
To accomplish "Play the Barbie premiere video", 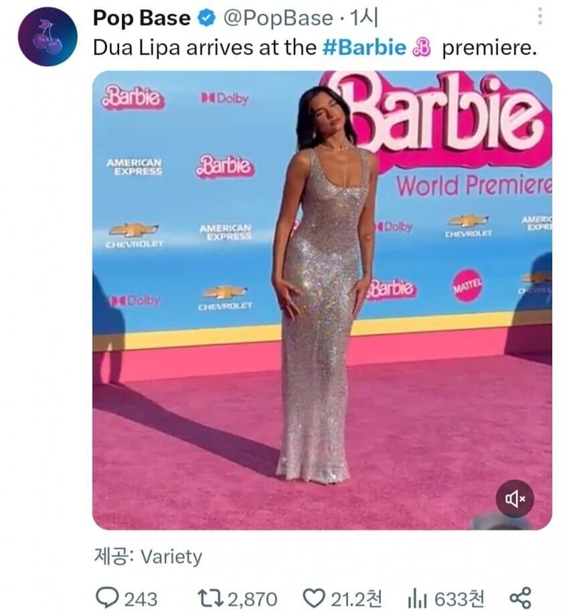I will click(322, 300).
